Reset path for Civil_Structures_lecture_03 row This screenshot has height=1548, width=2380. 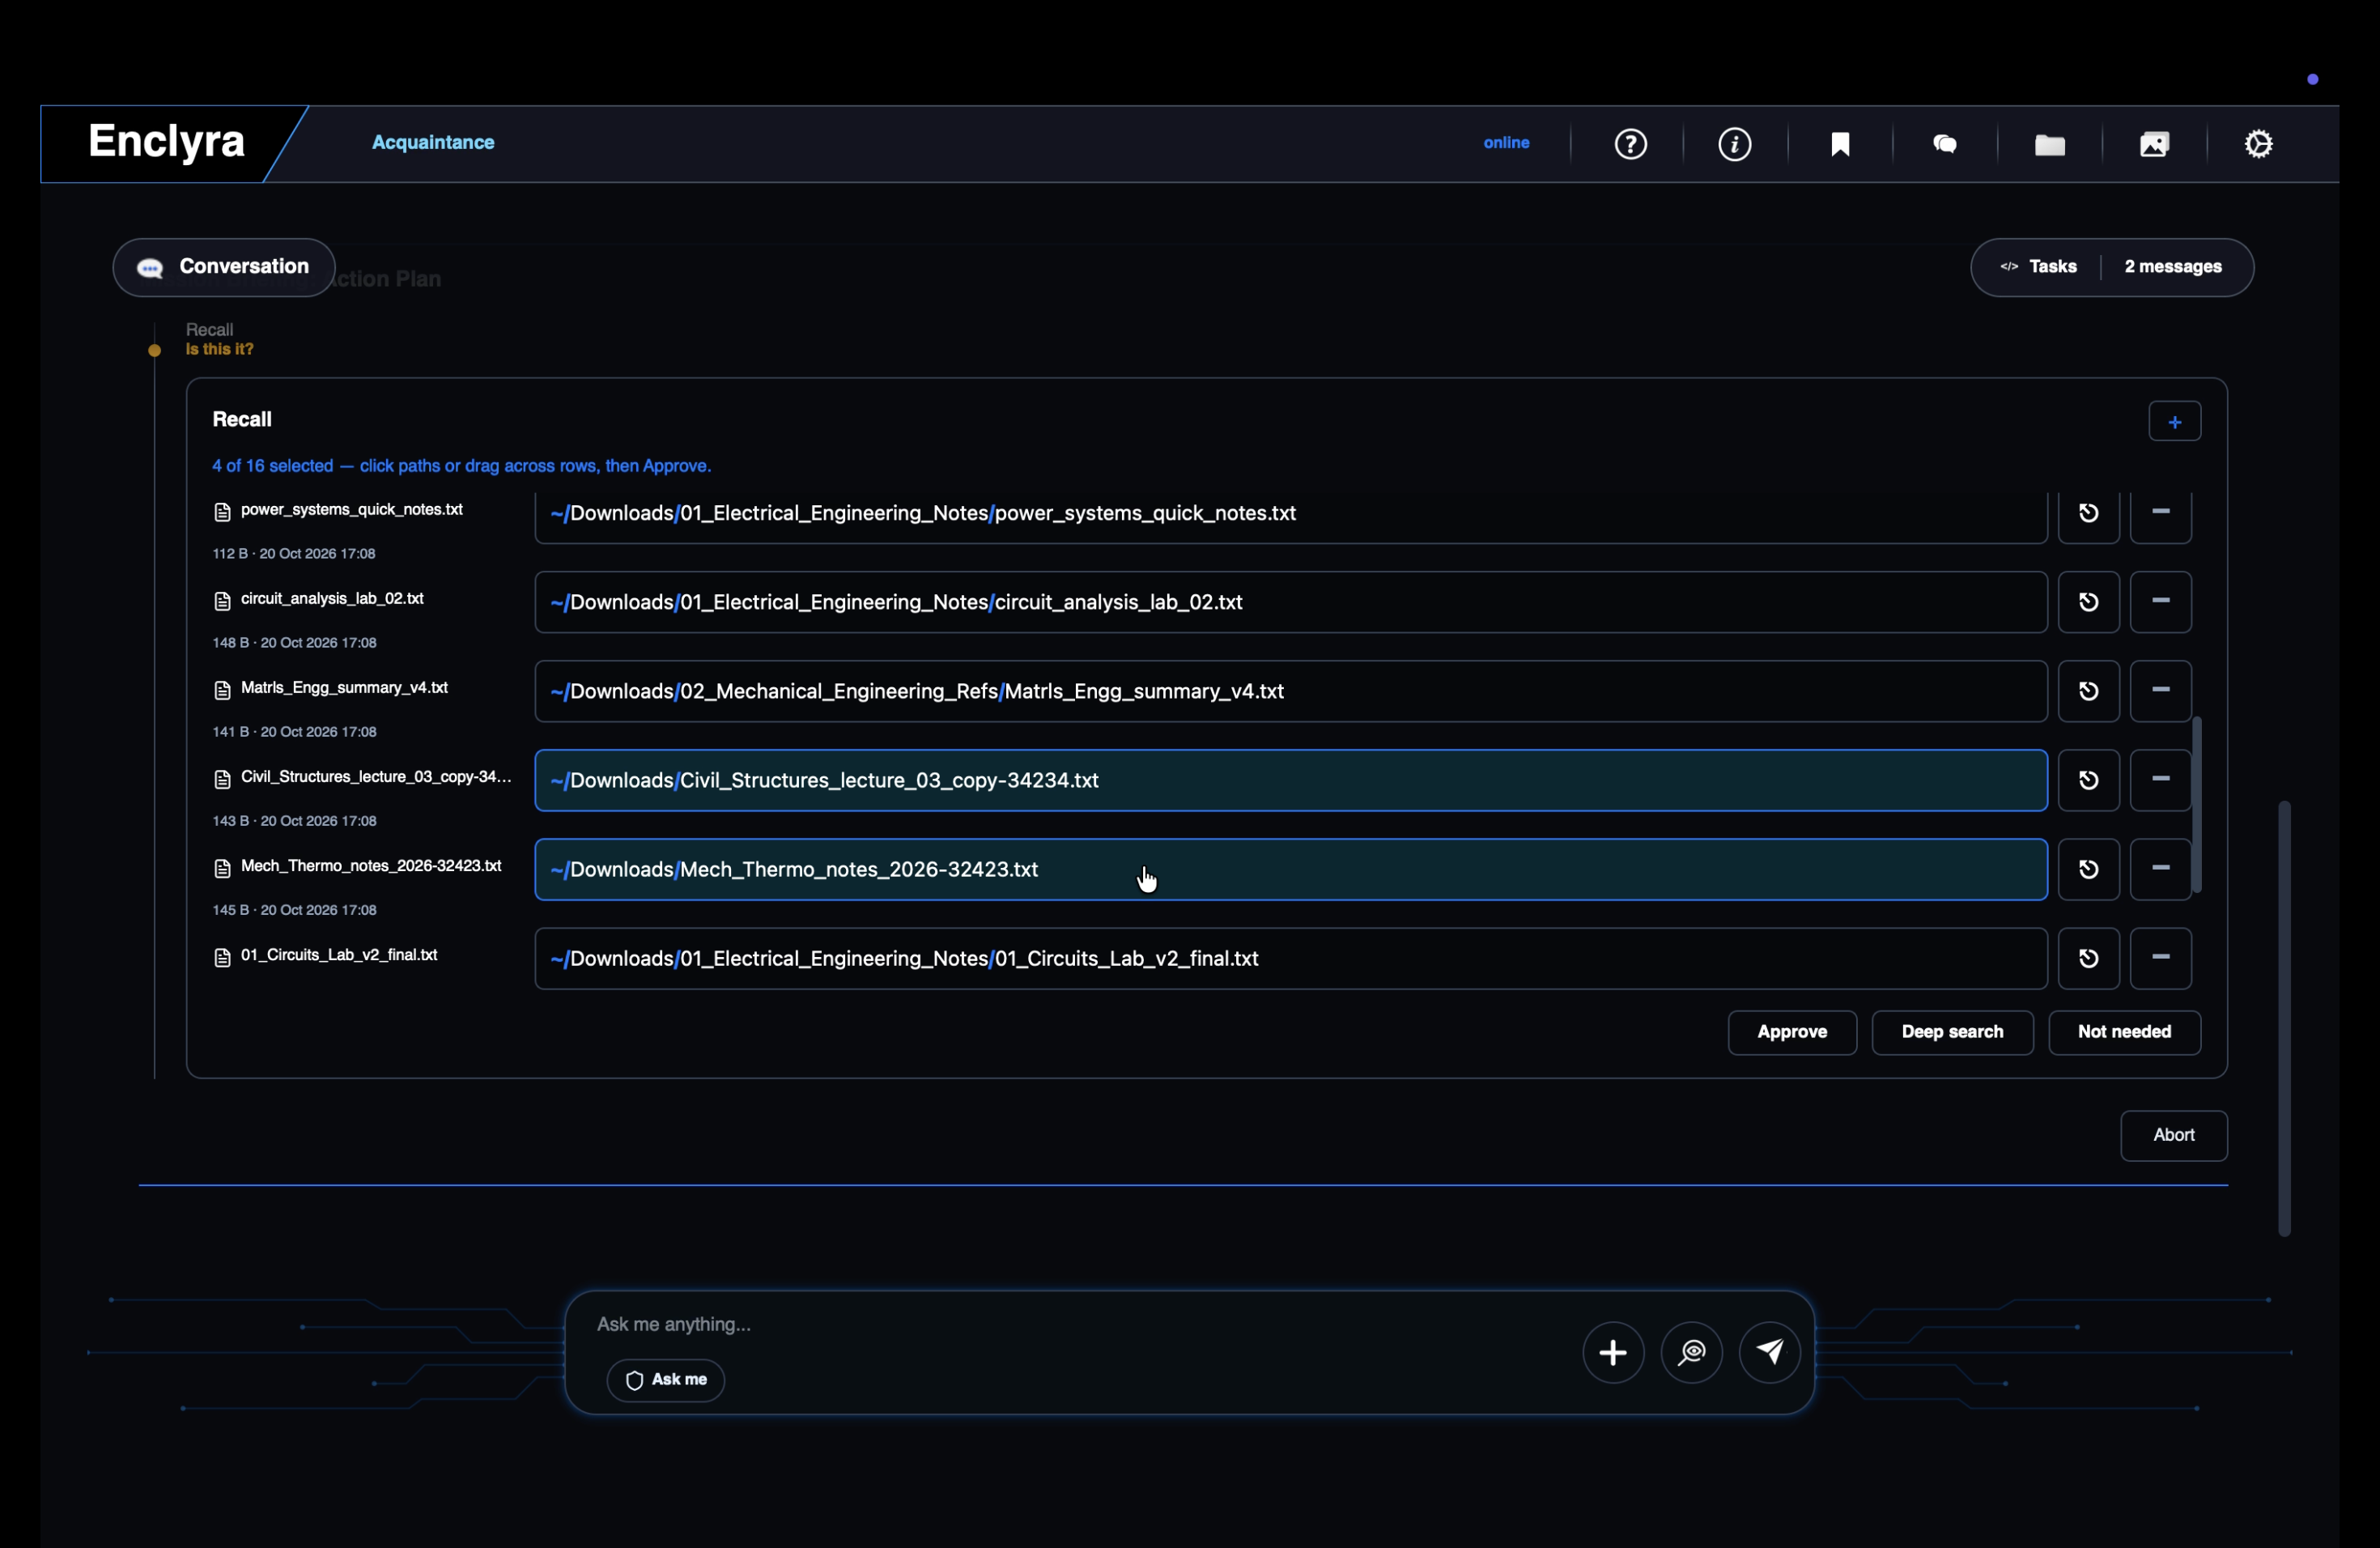pos(2089,780)
